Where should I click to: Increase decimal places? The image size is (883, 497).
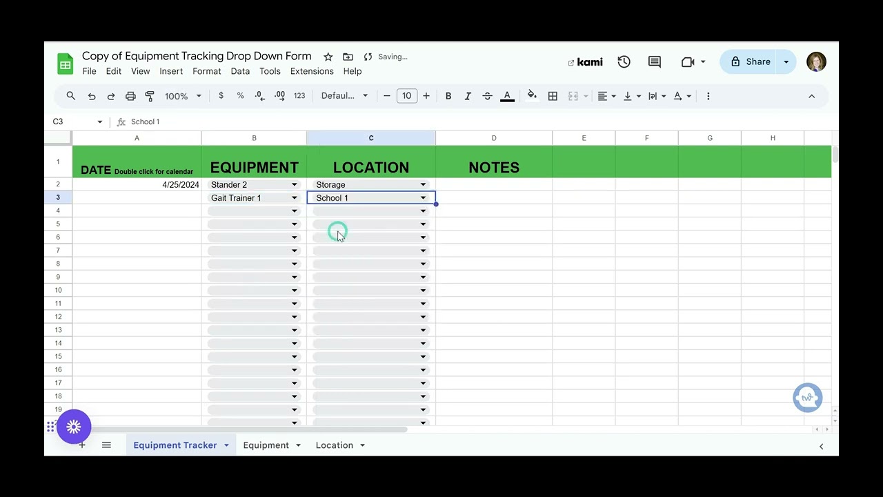(279, 96)
